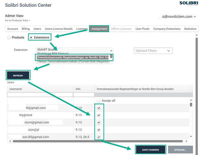This screenshot has width=200, height=155.
Task: Uncheck extension for son.85@gmail.com user
Action: (x=99, y=137)
